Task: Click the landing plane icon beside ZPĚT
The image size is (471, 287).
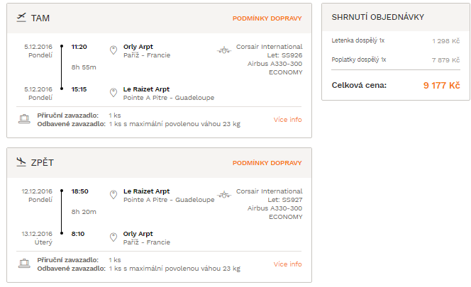Action: (x=21, y=162)
